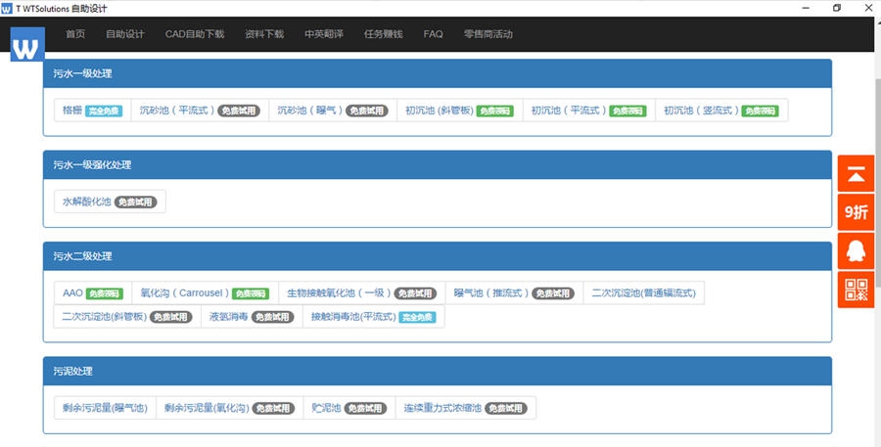This screenshot has width=881, height=447.
Task: Open 连续重力式浓缩池 module
Action: tap(466, 408)
